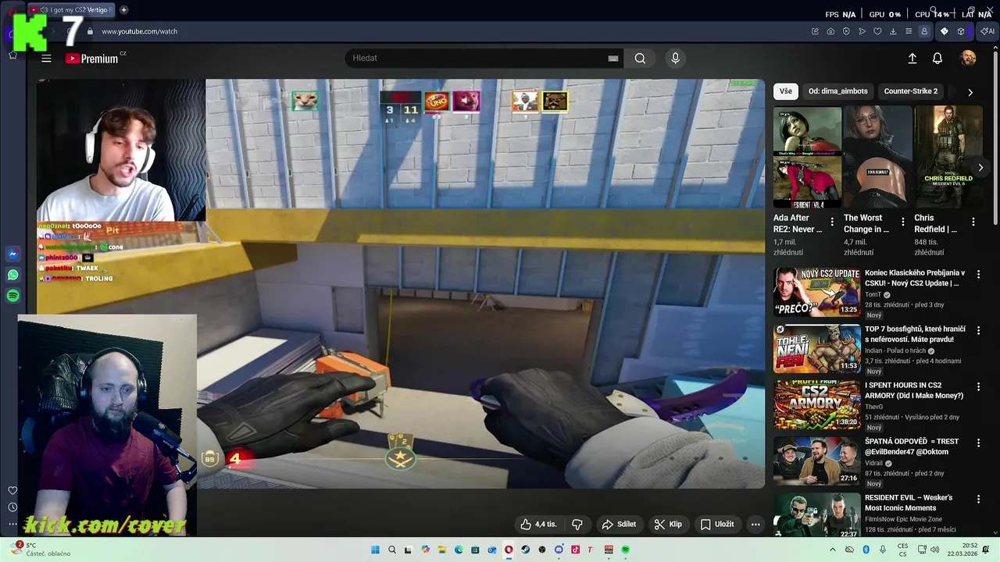Viewport: 1000px width, 562px height.
Task: Open options for TOP 7 bossfightů video
Action: pos(978,330)
